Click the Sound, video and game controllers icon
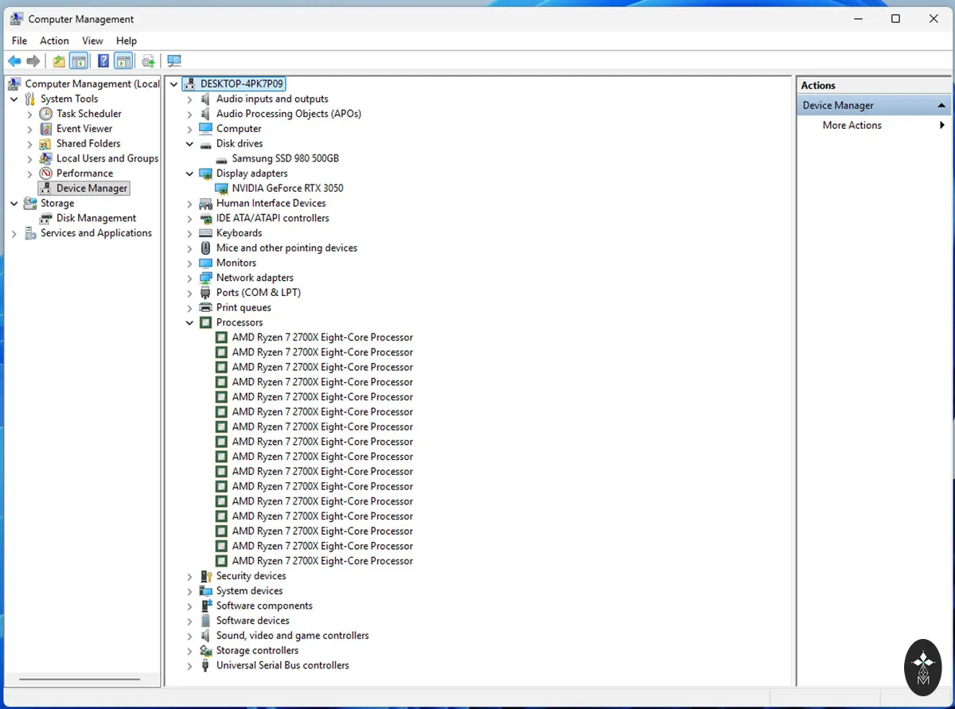Image resolution: width=955 pixels, height=709 pixels. [205, 636]
